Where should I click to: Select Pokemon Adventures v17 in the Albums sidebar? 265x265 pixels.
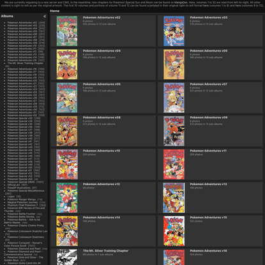22,72
